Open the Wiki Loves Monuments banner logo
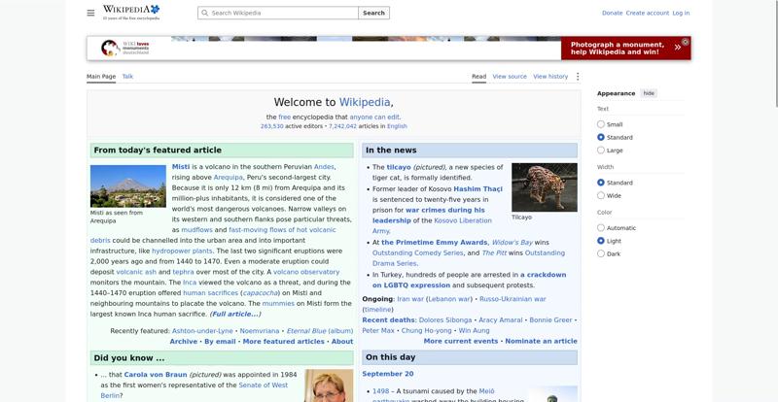Image resolution: width=778 pixels, height=402 pixels. [125, 49]
